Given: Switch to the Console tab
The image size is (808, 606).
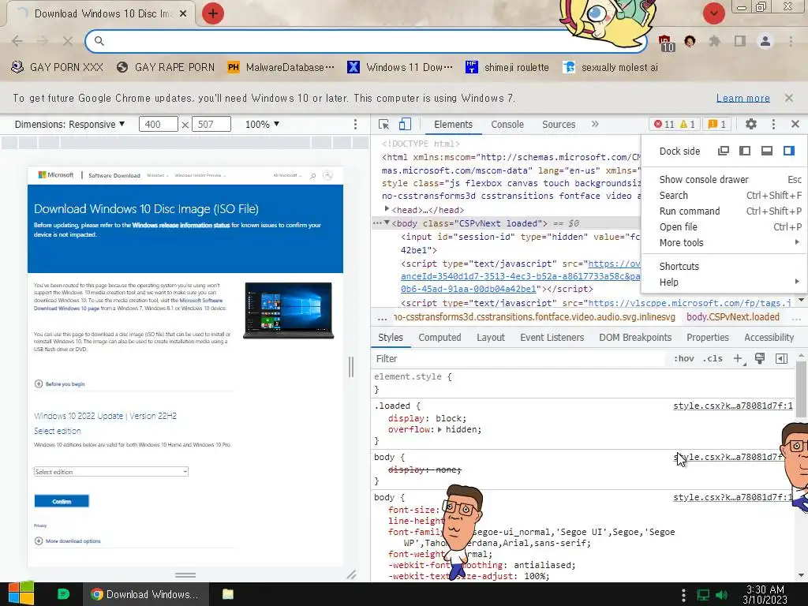Looking at the screenshot, I should point(507,124).
